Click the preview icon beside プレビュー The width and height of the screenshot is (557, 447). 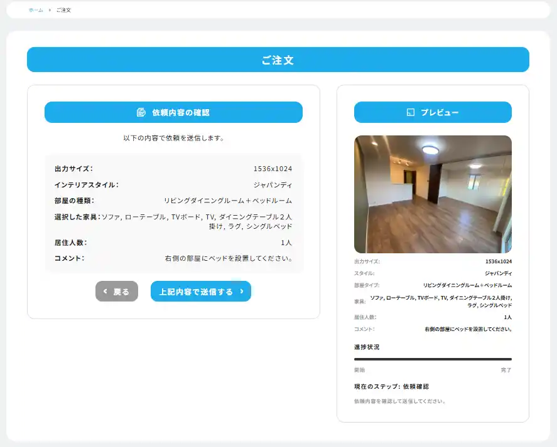[410, 112]
